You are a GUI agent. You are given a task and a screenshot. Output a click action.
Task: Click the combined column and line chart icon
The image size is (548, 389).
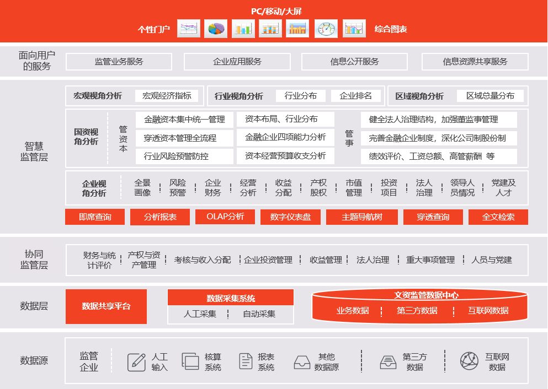(x=354, y=29)
